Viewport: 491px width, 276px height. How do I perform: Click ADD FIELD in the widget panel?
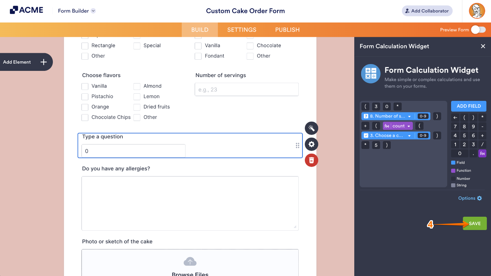coord(468,106)
